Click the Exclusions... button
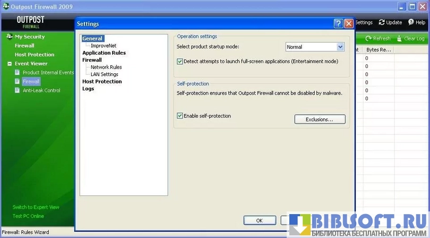The height and width of the screenshot is (238, 430). [320, 120]
